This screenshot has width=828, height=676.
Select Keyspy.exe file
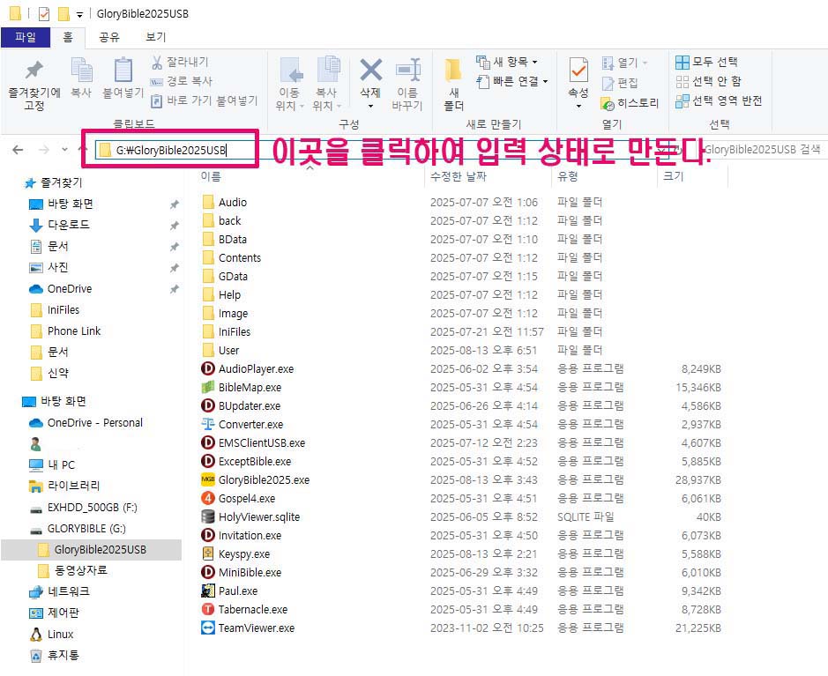click(244, 554)
